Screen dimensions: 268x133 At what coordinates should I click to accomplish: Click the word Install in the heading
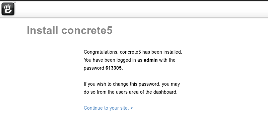(x=43, y=30)
